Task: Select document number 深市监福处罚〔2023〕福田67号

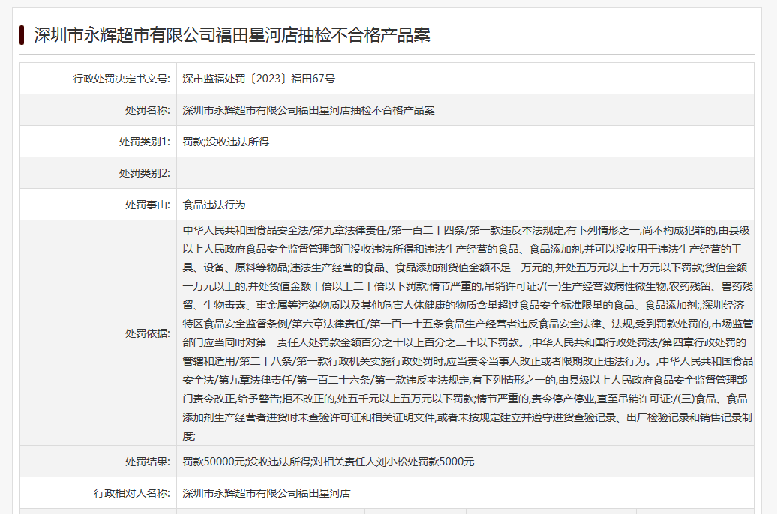Action: click(259, 79)
